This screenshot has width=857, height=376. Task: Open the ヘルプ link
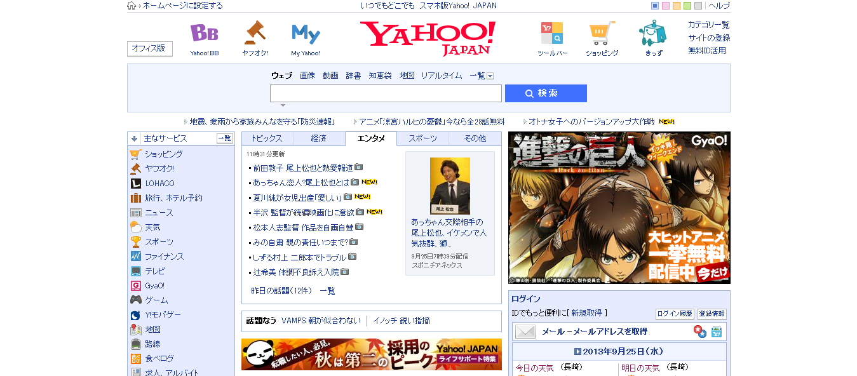point(719,6)
